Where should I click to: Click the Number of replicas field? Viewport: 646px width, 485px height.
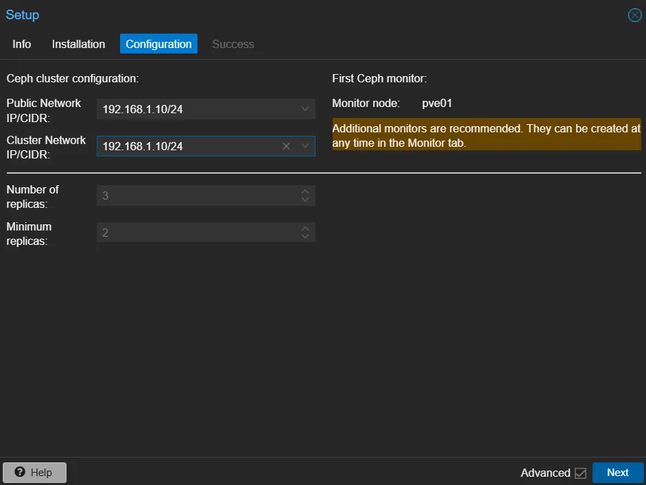coord(206,196)
